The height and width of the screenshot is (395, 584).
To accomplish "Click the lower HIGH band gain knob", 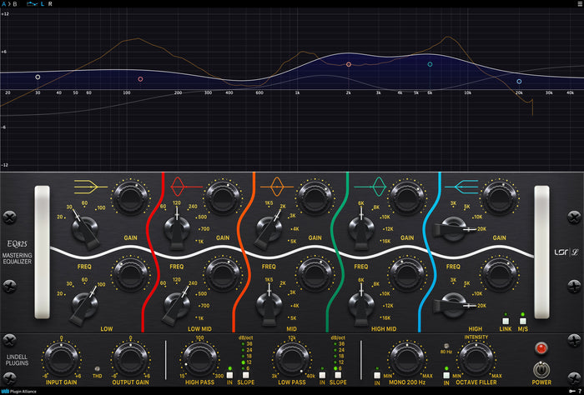I will coord(499,274).
